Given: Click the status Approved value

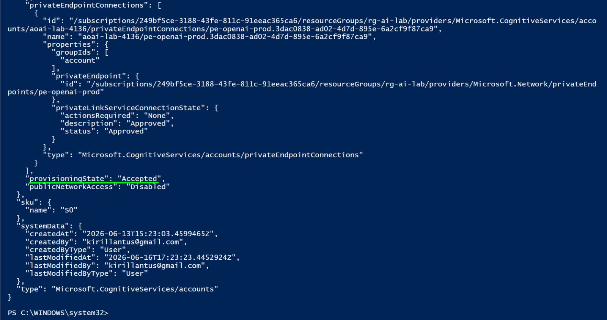Looking at the screenshot, I should click(126, 131).
